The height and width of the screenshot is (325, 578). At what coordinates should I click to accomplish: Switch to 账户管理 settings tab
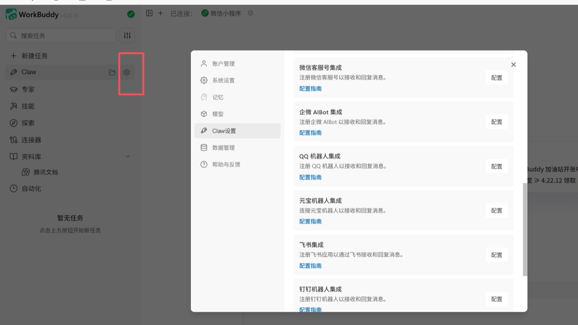click(x=238, y=64)
